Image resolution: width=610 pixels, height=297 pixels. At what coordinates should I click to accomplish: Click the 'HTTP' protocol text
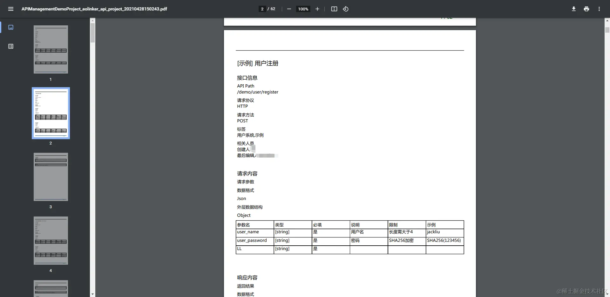242,106
